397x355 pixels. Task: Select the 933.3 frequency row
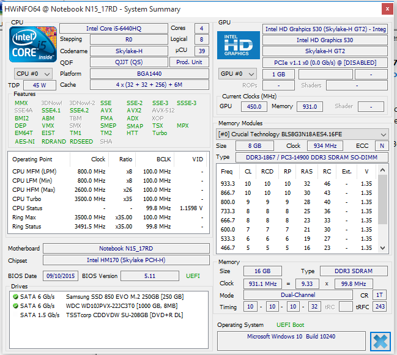[x=297, y=184]
